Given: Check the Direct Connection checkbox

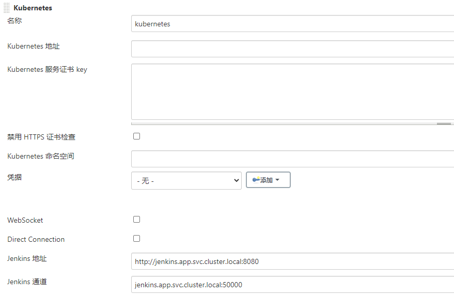Looking at the screenshot, I should (137, 238).
